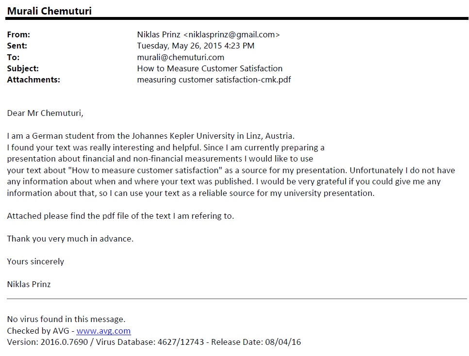Click the sentence mentioning Johannes Kepler University

click(x=151, y=136)
